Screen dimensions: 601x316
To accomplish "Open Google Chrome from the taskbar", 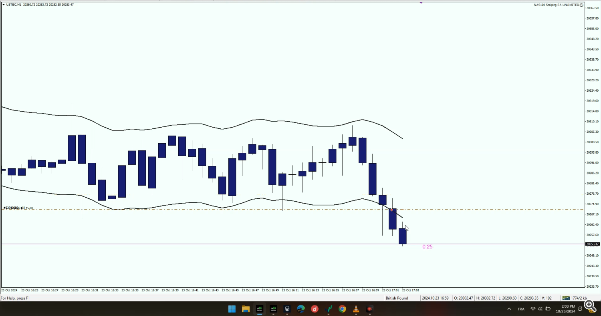I will [342, 309].
